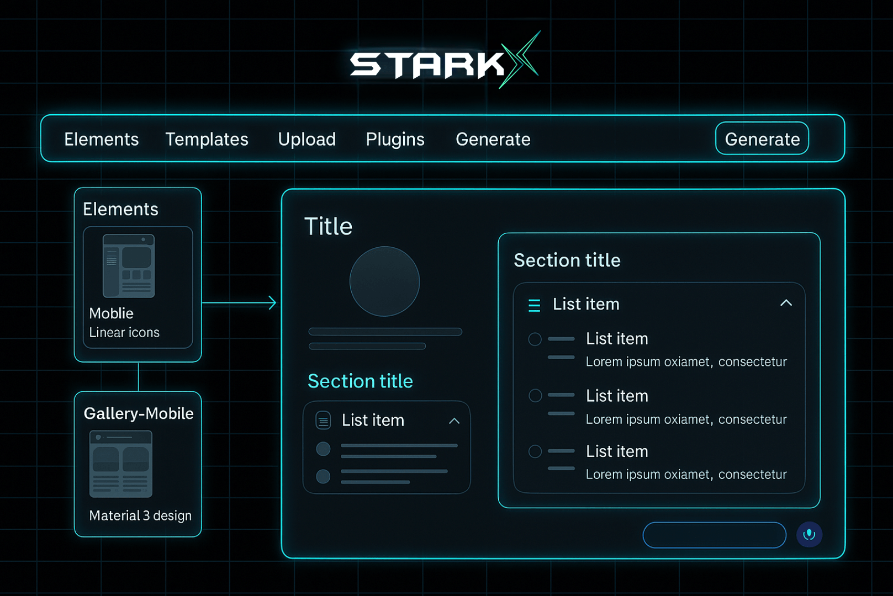Select the plain Generate menu item
The width and height of the screenshot is (893, 596).
(493, 139)
